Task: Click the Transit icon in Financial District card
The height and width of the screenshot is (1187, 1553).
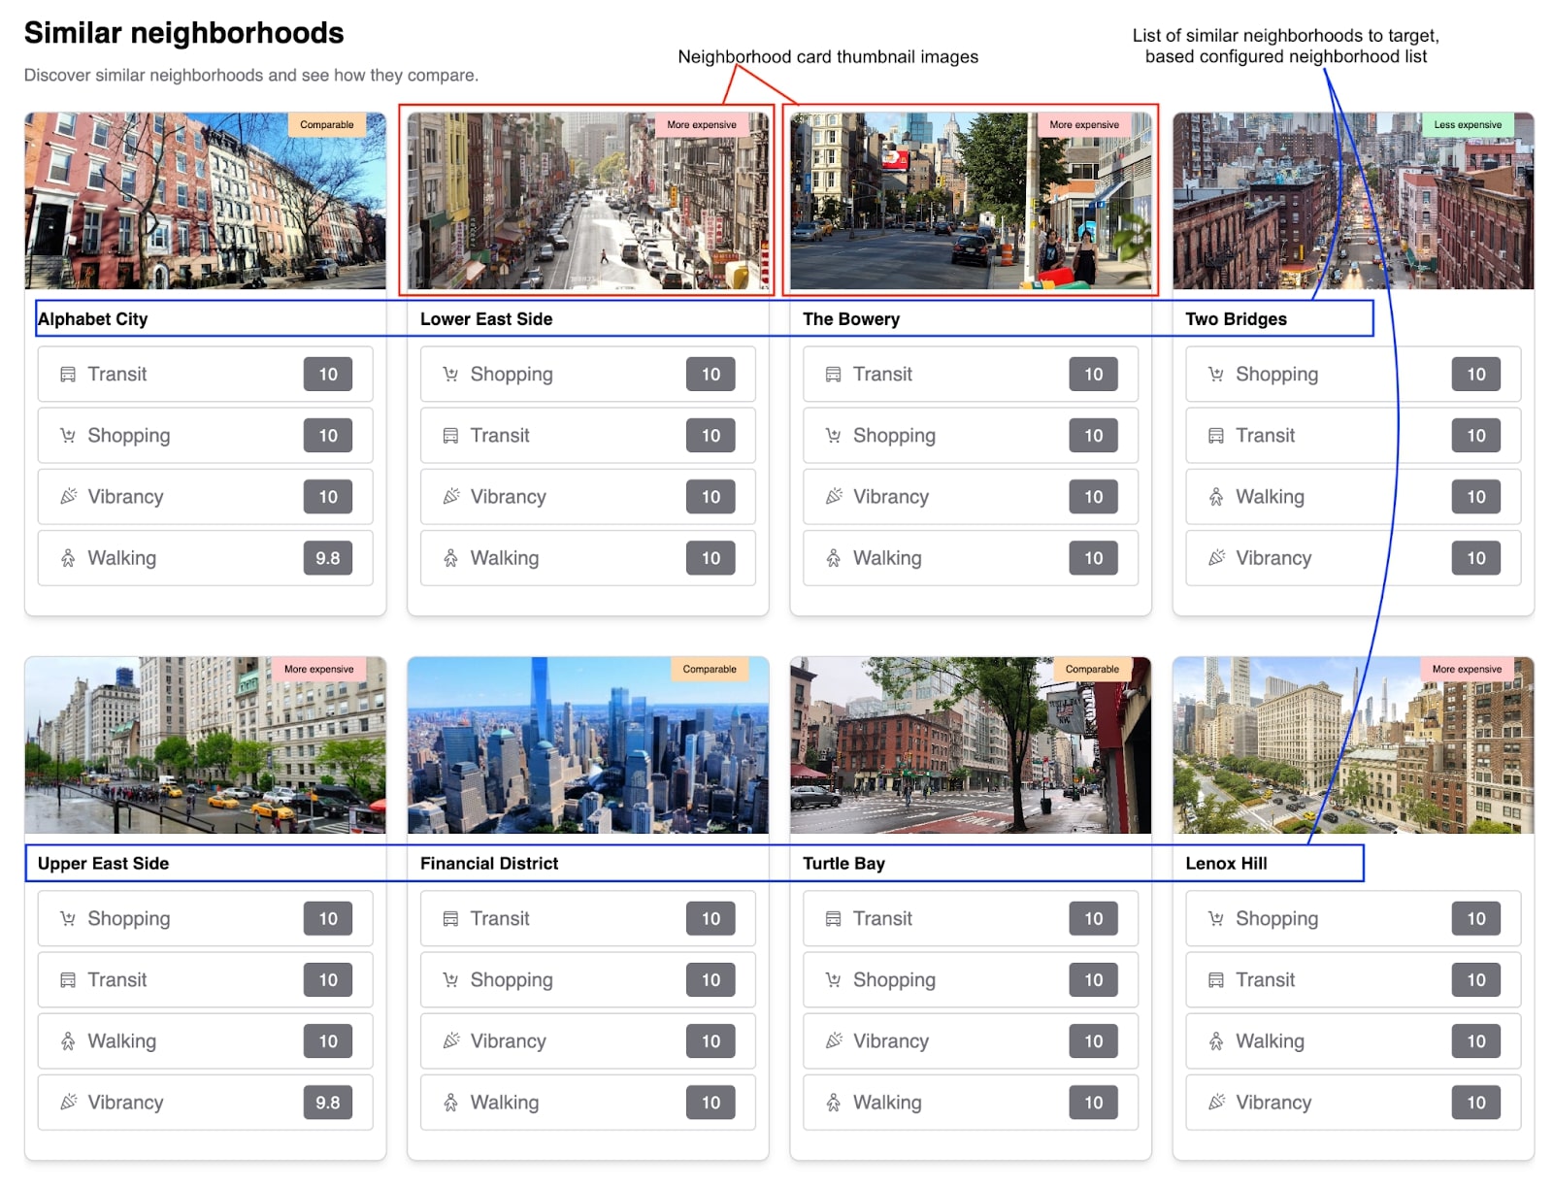Action: click(450, 919)
